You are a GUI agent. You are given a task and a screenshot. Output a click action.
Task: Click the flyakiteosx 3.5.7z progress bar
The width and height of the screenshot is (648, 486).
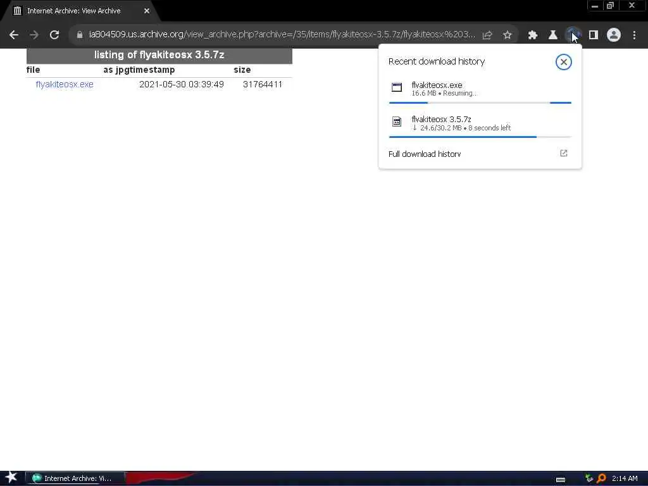[x=480, y=137]
